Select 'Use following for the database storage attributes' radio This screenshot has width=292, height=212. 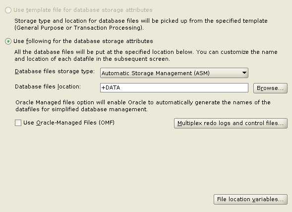pos(8,41)
